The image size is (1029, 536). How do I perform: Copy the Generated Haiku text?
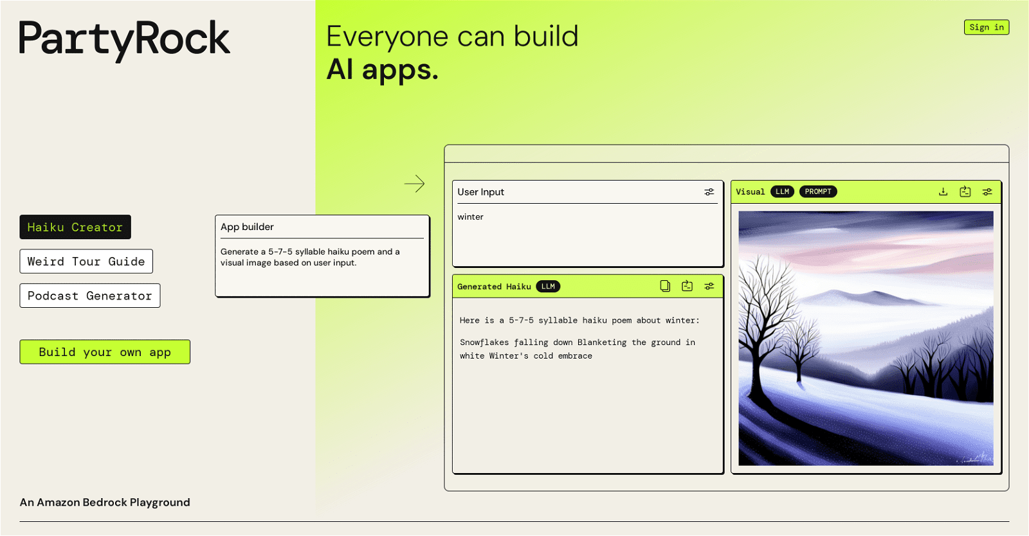pyautogui.click(x=665, y=286)
